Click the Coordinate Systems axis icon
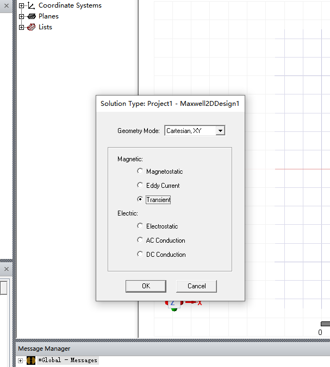 [x=31, y=5]
